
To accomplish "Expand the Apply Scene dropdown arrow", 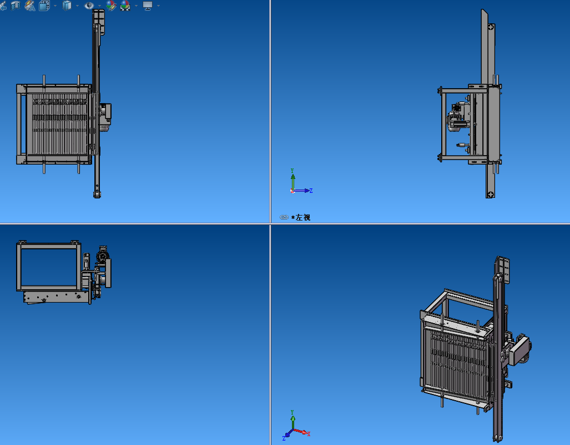I will tap(135, 6).
